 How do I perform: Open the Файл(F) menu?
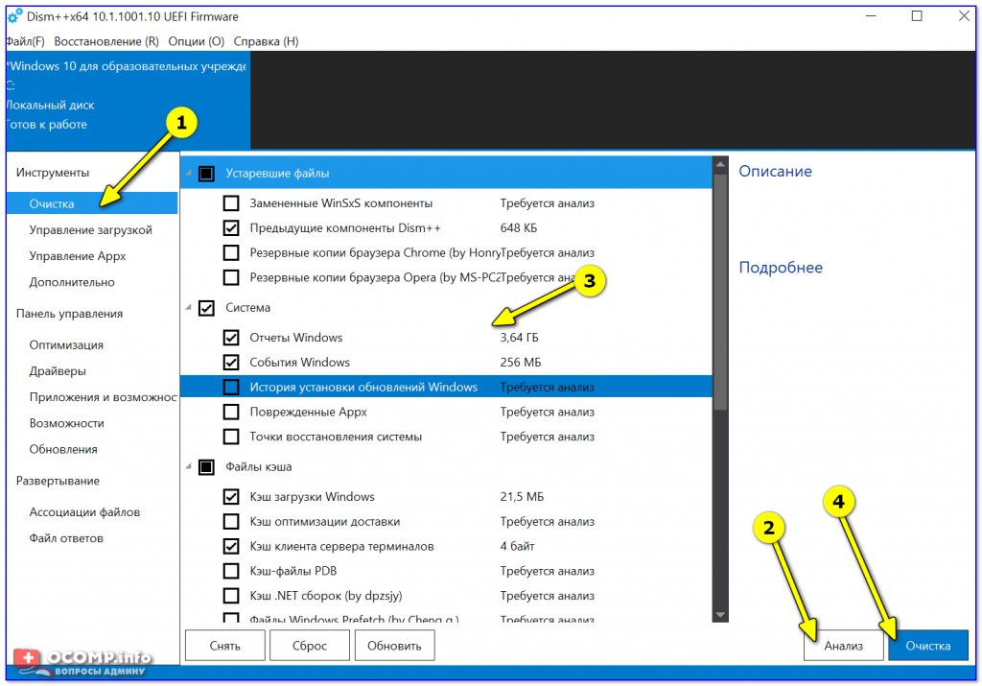click(25, 41)
